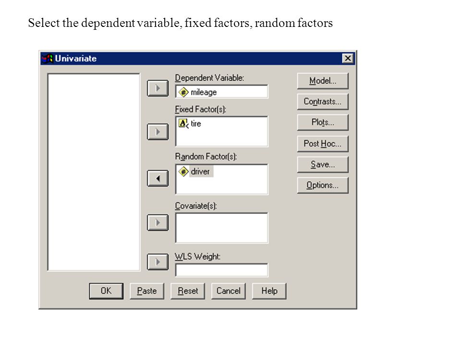
Task: Click the arrow button beside WLS Weight
Action: (158, 262)
